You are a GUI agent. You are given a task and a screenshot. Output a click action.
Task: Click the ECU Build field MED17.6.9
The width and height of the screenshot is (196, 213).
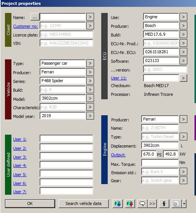161,34
